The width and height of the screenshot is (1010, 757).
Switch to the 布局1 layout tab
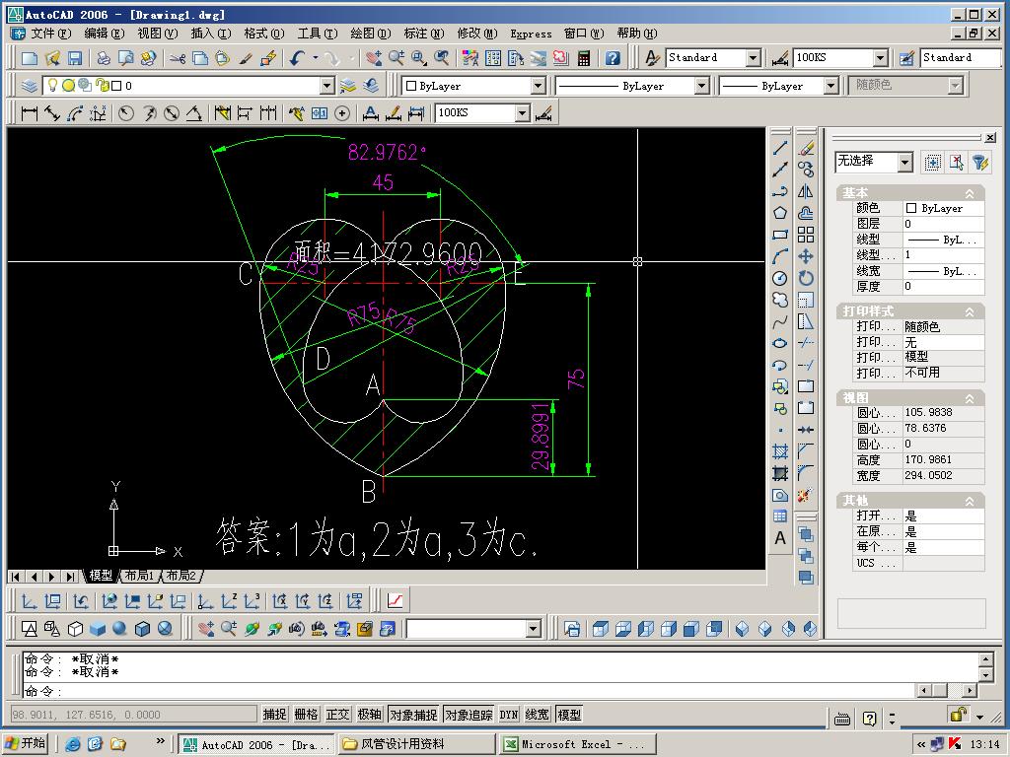point(139,576)
